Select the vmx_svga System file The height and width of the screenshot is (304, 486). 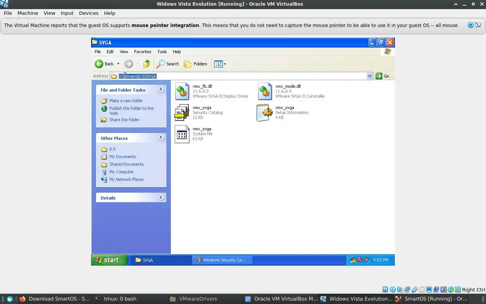[x=194, y=134]
